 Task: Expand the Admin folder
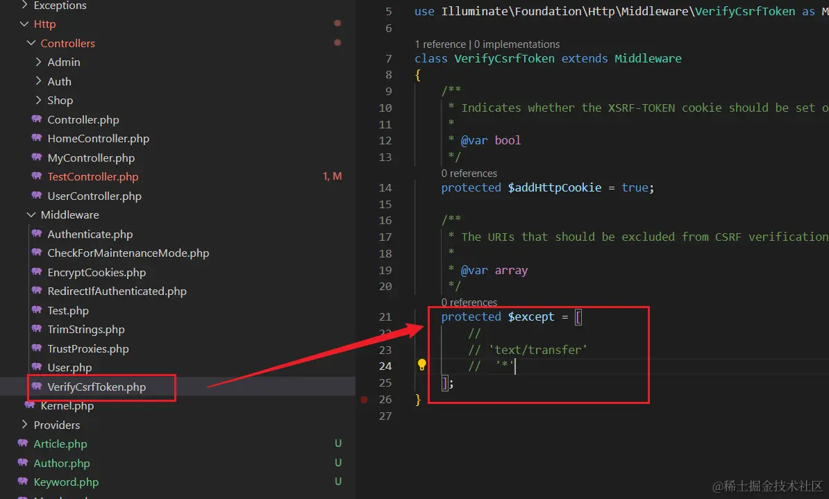(x=38, y=62)
